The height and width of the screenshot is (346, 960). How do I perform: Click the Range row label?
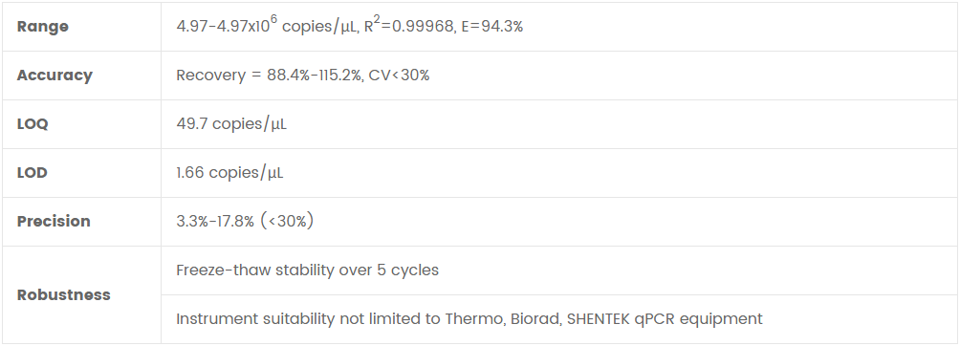pos(43,27)
